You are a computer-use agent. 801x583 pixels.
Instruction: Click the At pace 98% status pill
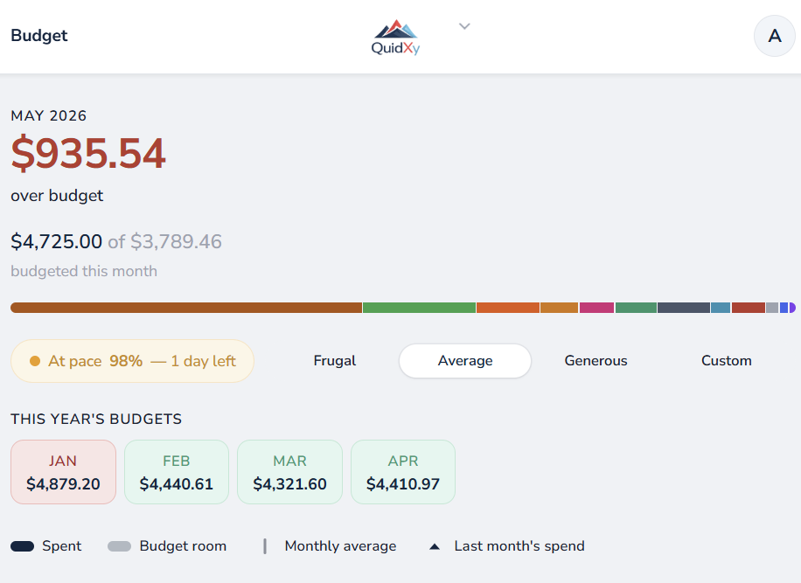tap(132, 361)
